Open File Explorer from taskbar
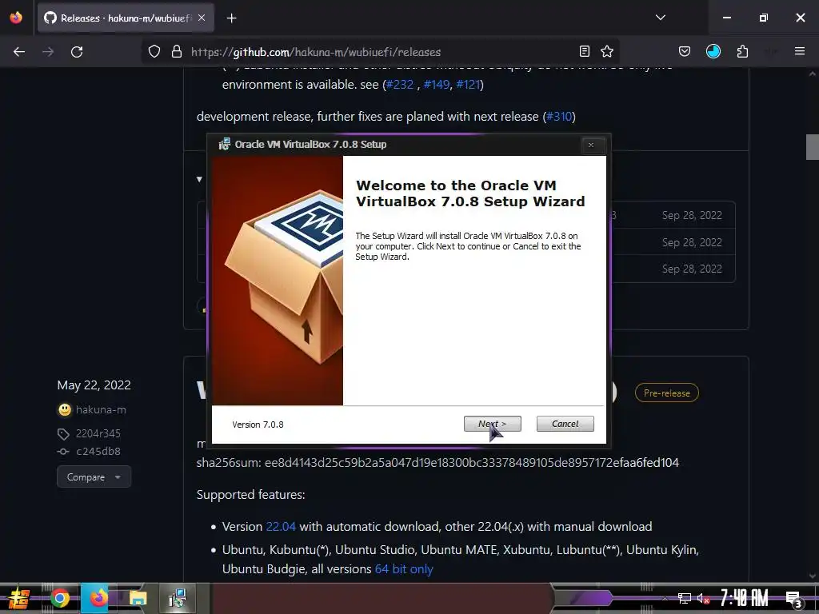 tap(138, 598)
